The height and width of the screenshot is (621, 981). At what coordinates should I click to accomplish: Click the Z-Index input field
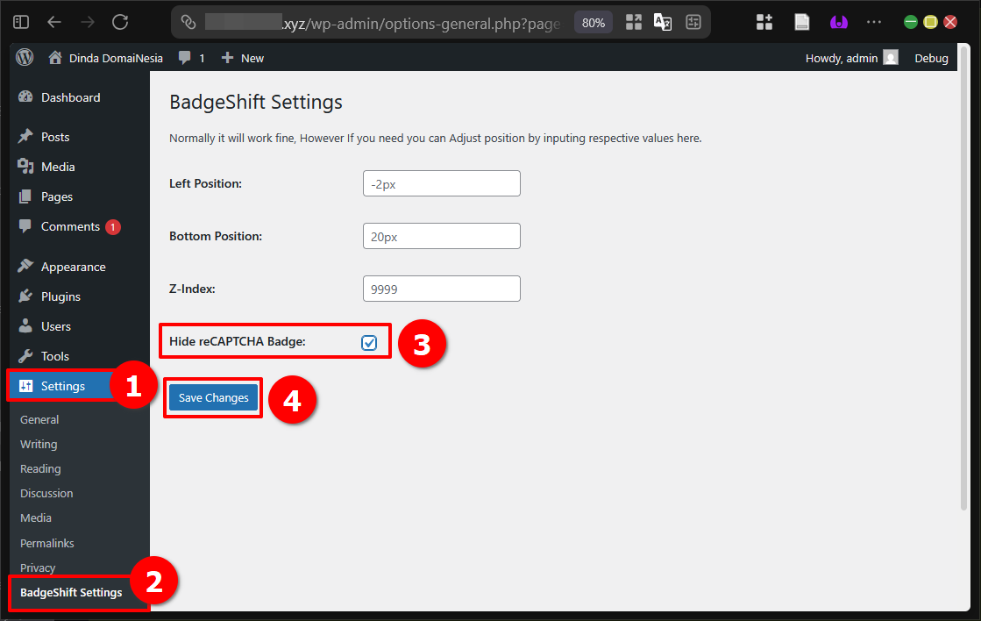442,289
